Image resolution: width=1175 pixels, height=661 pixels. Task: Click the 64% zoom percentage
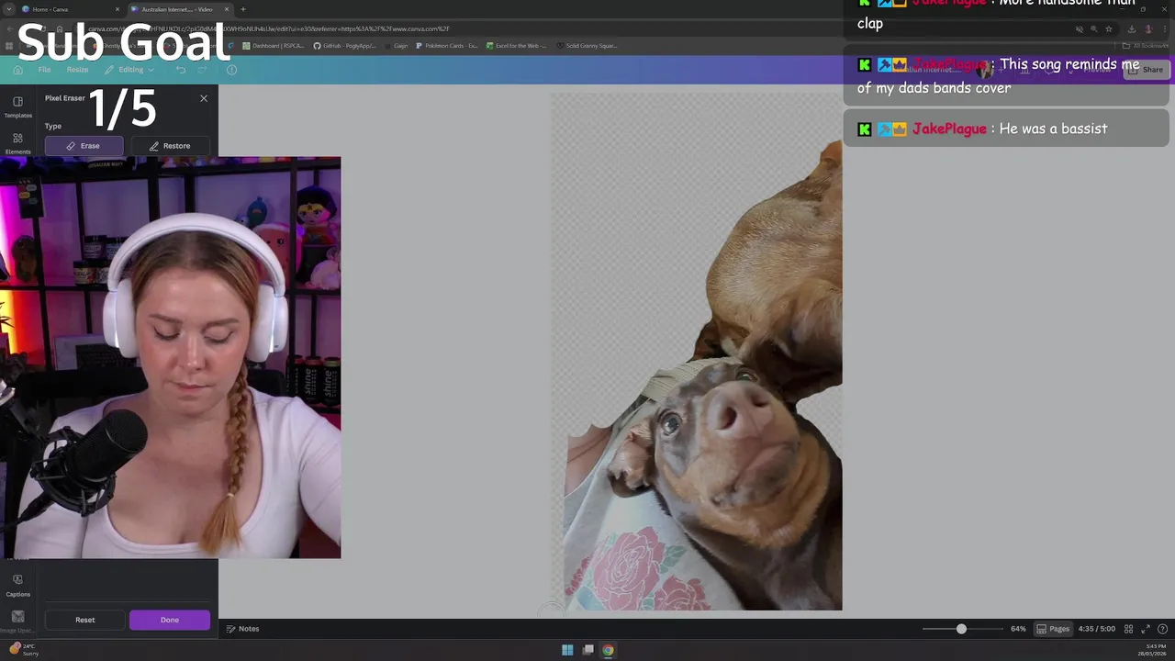pyautogui.click(x=1018, y=629)
